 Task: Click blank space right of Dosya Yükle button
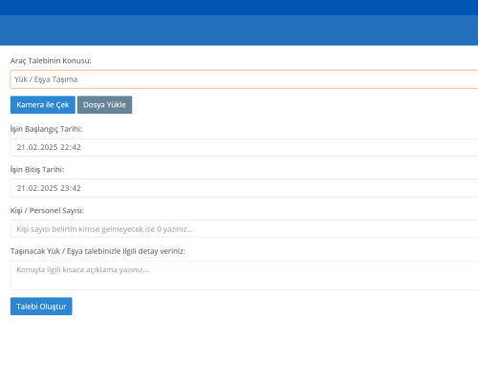coord(303,105)
